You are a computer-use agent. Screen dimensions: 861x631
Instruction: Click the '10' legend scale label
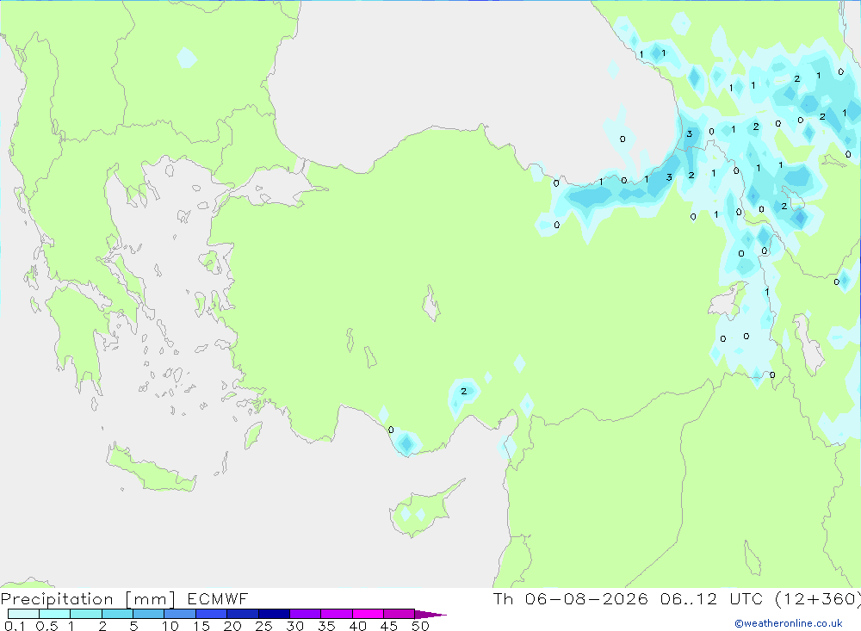point(170,626)
